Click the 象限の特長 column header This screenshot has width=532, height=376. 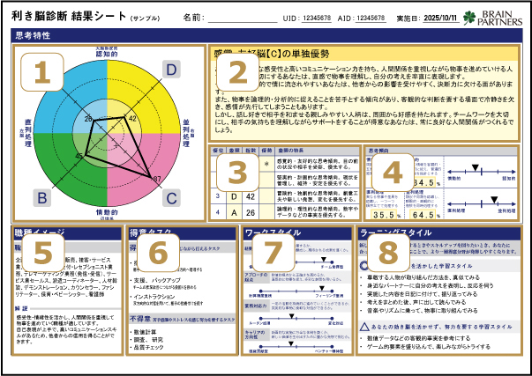290,151
